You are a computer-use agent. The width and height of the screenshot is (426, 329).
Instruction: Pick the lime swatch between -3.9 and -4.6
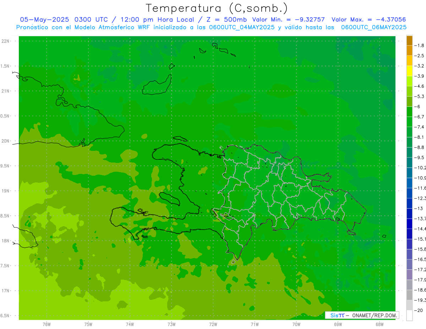[409, 81]
